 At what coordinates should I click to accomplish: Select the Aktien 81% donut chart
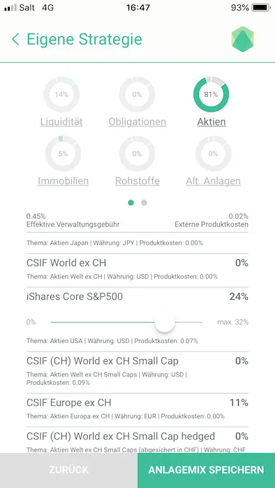[211, 94]
